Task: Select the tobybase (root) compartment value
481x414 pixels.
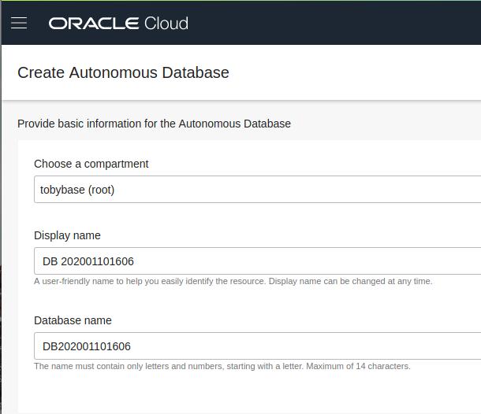Action: [77, 190]
